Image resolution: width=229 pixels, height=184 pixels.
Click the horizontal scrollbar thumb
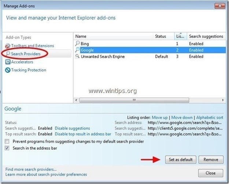coord(134,100)
